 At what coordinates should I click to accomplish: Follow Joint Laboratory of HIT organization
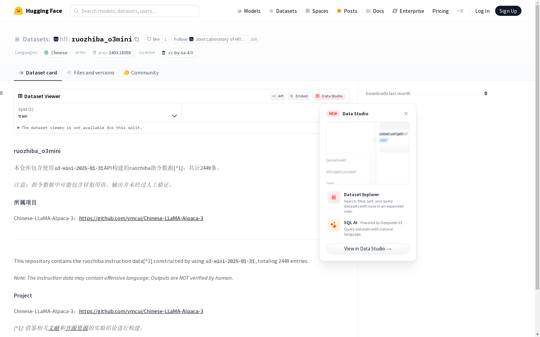pyautogui.click(x=210, y=39)
